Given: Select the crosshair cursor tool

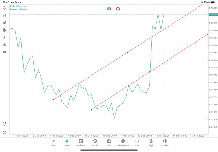Looking at the screenshot, I should [x=5, y=8].
